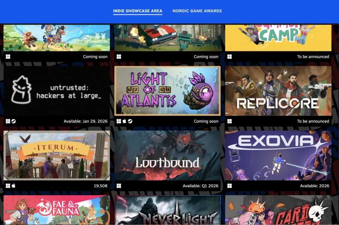Click the Coming soon label on Light of Atlantis

[x=206, y=121]
